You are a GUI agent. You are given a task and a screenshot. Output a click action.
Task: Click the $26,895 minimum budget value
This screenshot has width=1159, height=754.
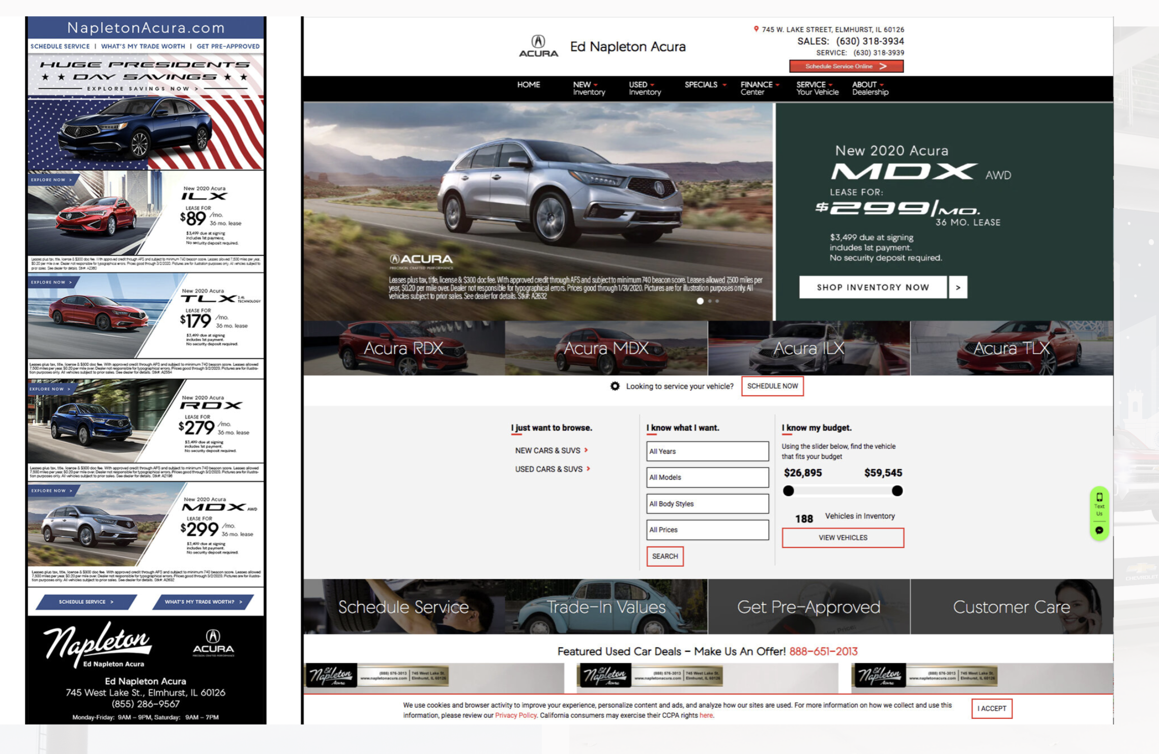(802, 473)
